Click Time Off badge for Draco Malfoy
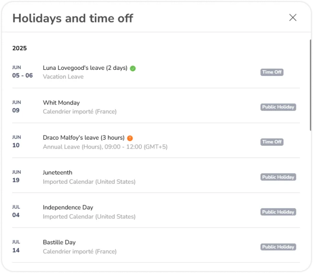313x273 pixels. pos(272,142)
